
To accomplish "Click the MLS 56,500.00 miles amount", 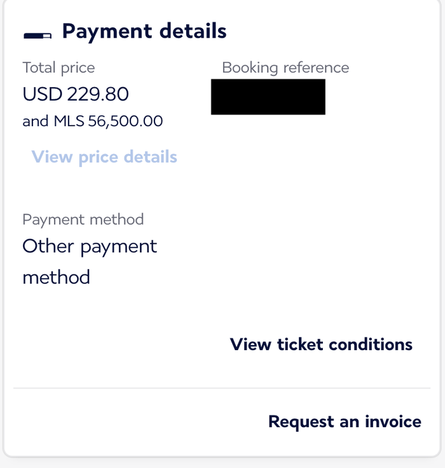I will [x=108, y=121].
